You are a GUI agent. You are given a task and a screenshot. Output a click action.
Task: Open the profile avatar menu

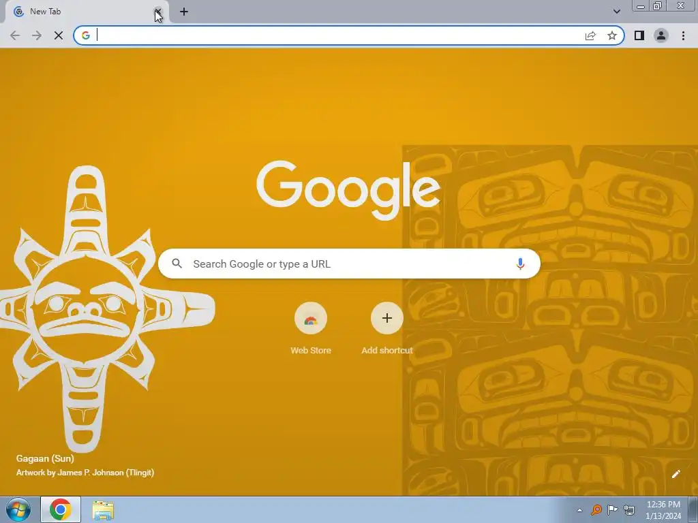coord(661,35)
